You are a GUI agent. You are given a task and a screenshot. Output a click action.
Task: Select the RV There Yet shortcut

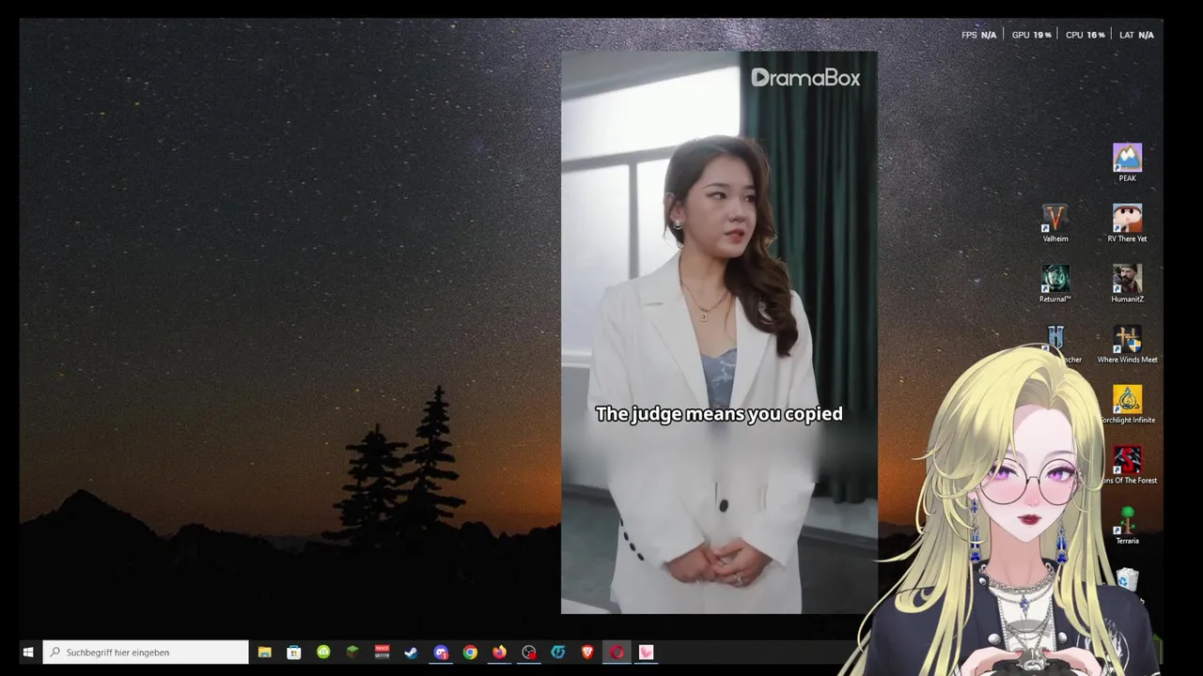[1127, 223]
